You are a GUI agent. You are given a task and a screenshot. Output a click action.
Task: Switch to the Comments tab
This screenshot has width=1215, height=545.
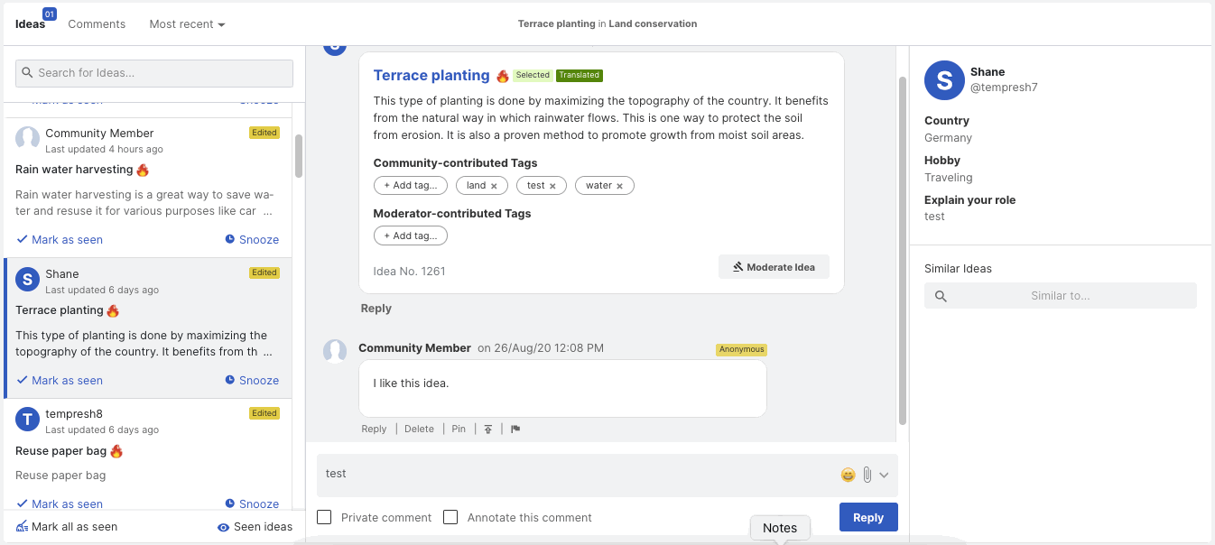[x=97, y=24]
